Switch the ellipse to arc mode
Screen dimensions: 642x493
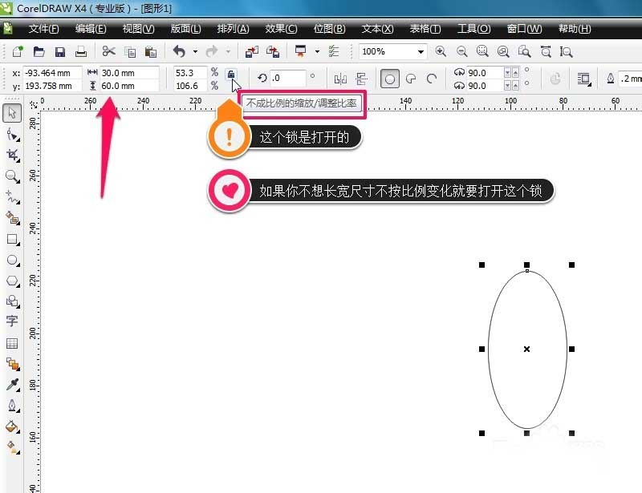(432, 79)
